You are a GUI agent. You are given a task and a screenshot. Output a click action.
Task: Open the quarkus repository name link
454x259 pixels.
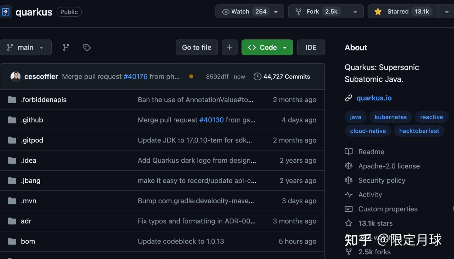(x=34, y=12)
